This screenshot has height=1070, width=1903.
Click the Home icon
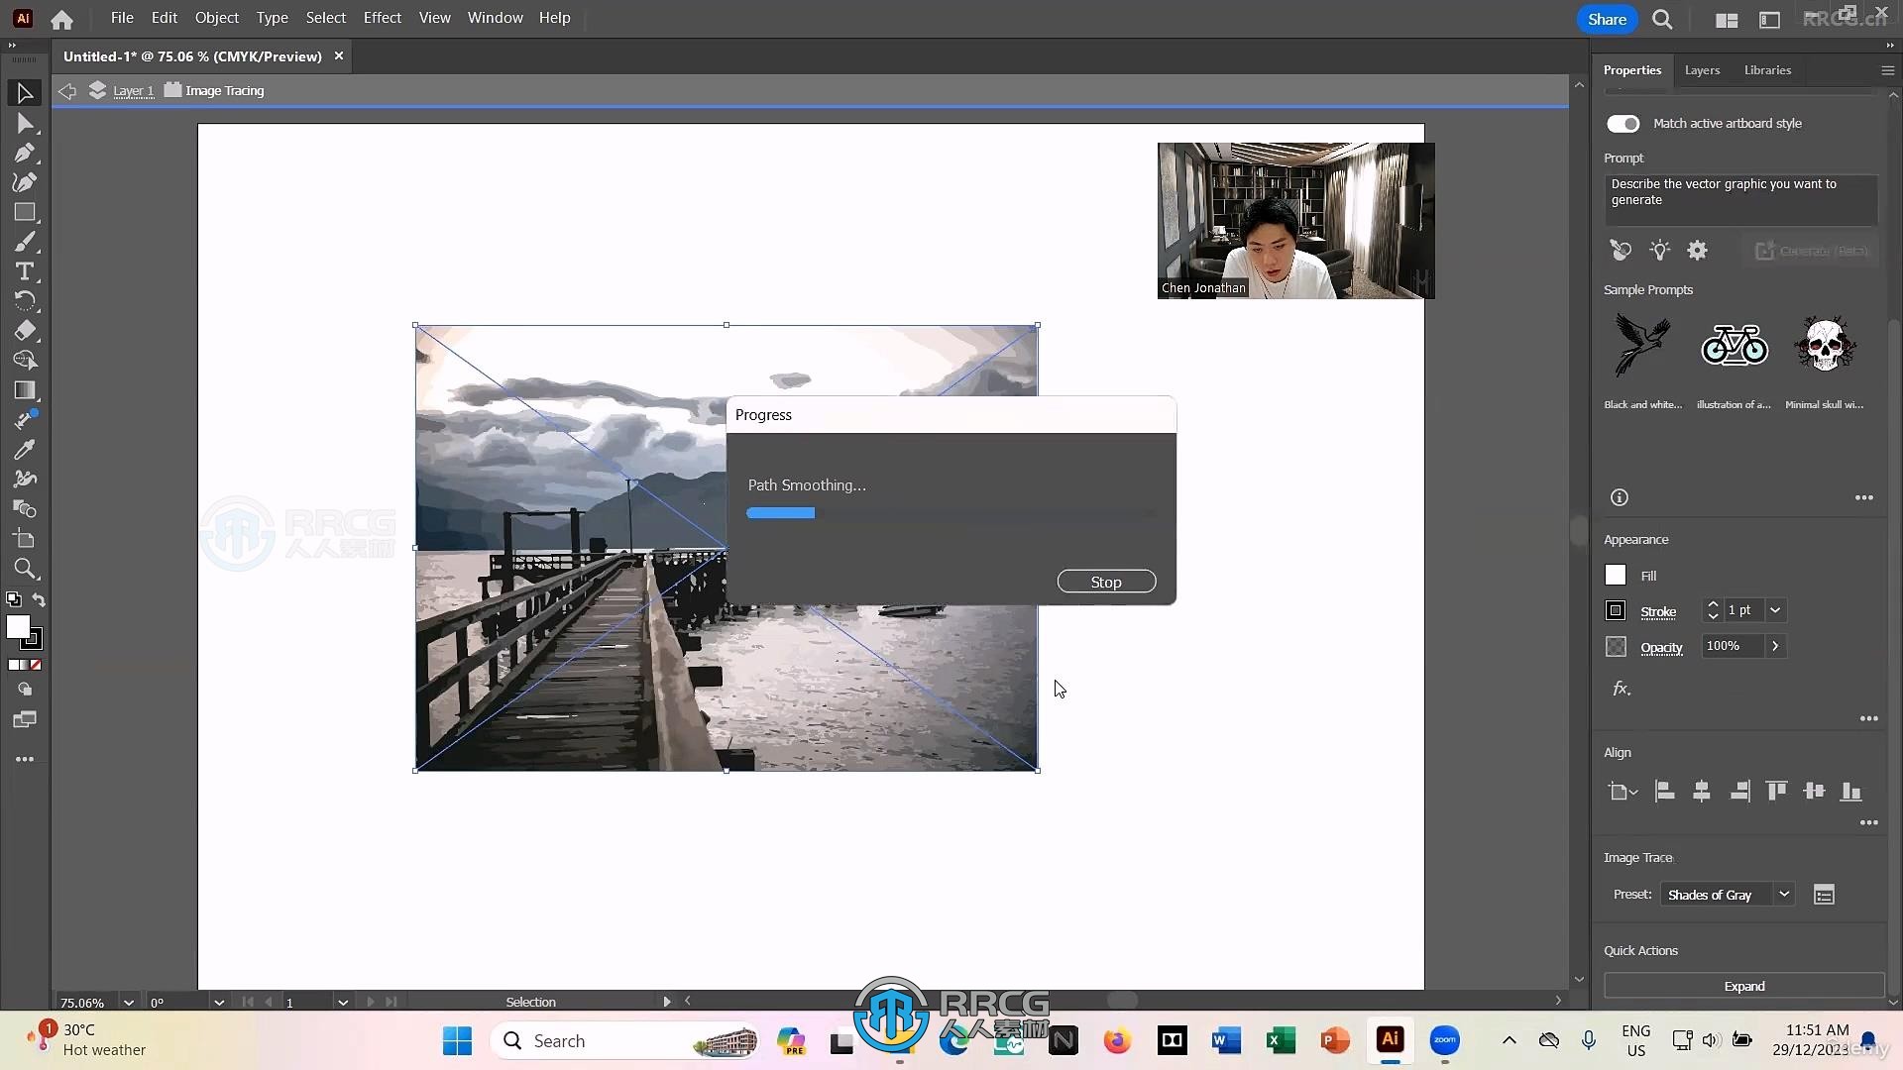click(61, 19)
